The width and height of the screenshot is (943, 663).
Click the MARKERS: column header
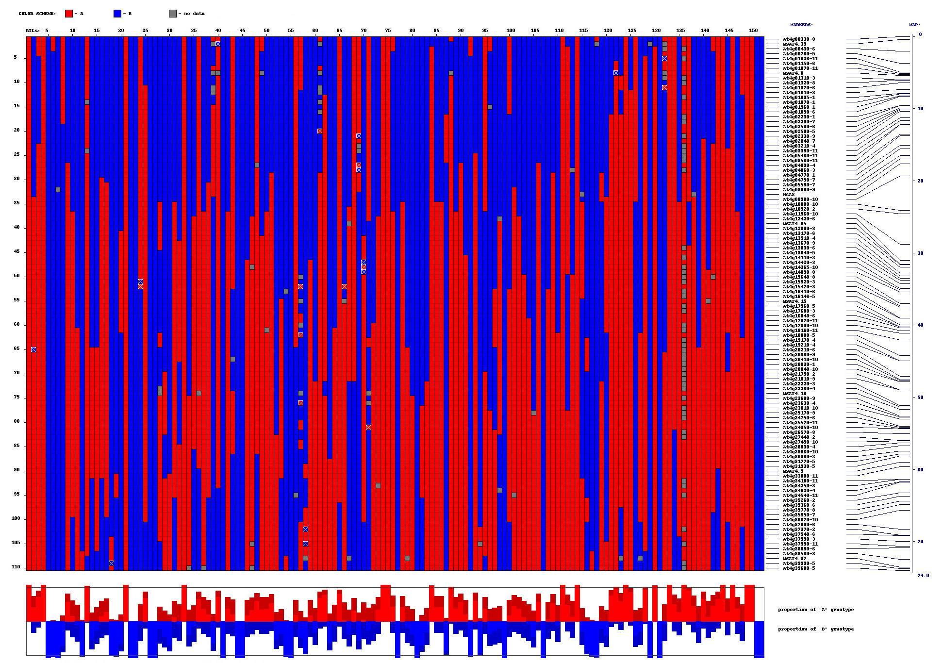tap(801, 25)
